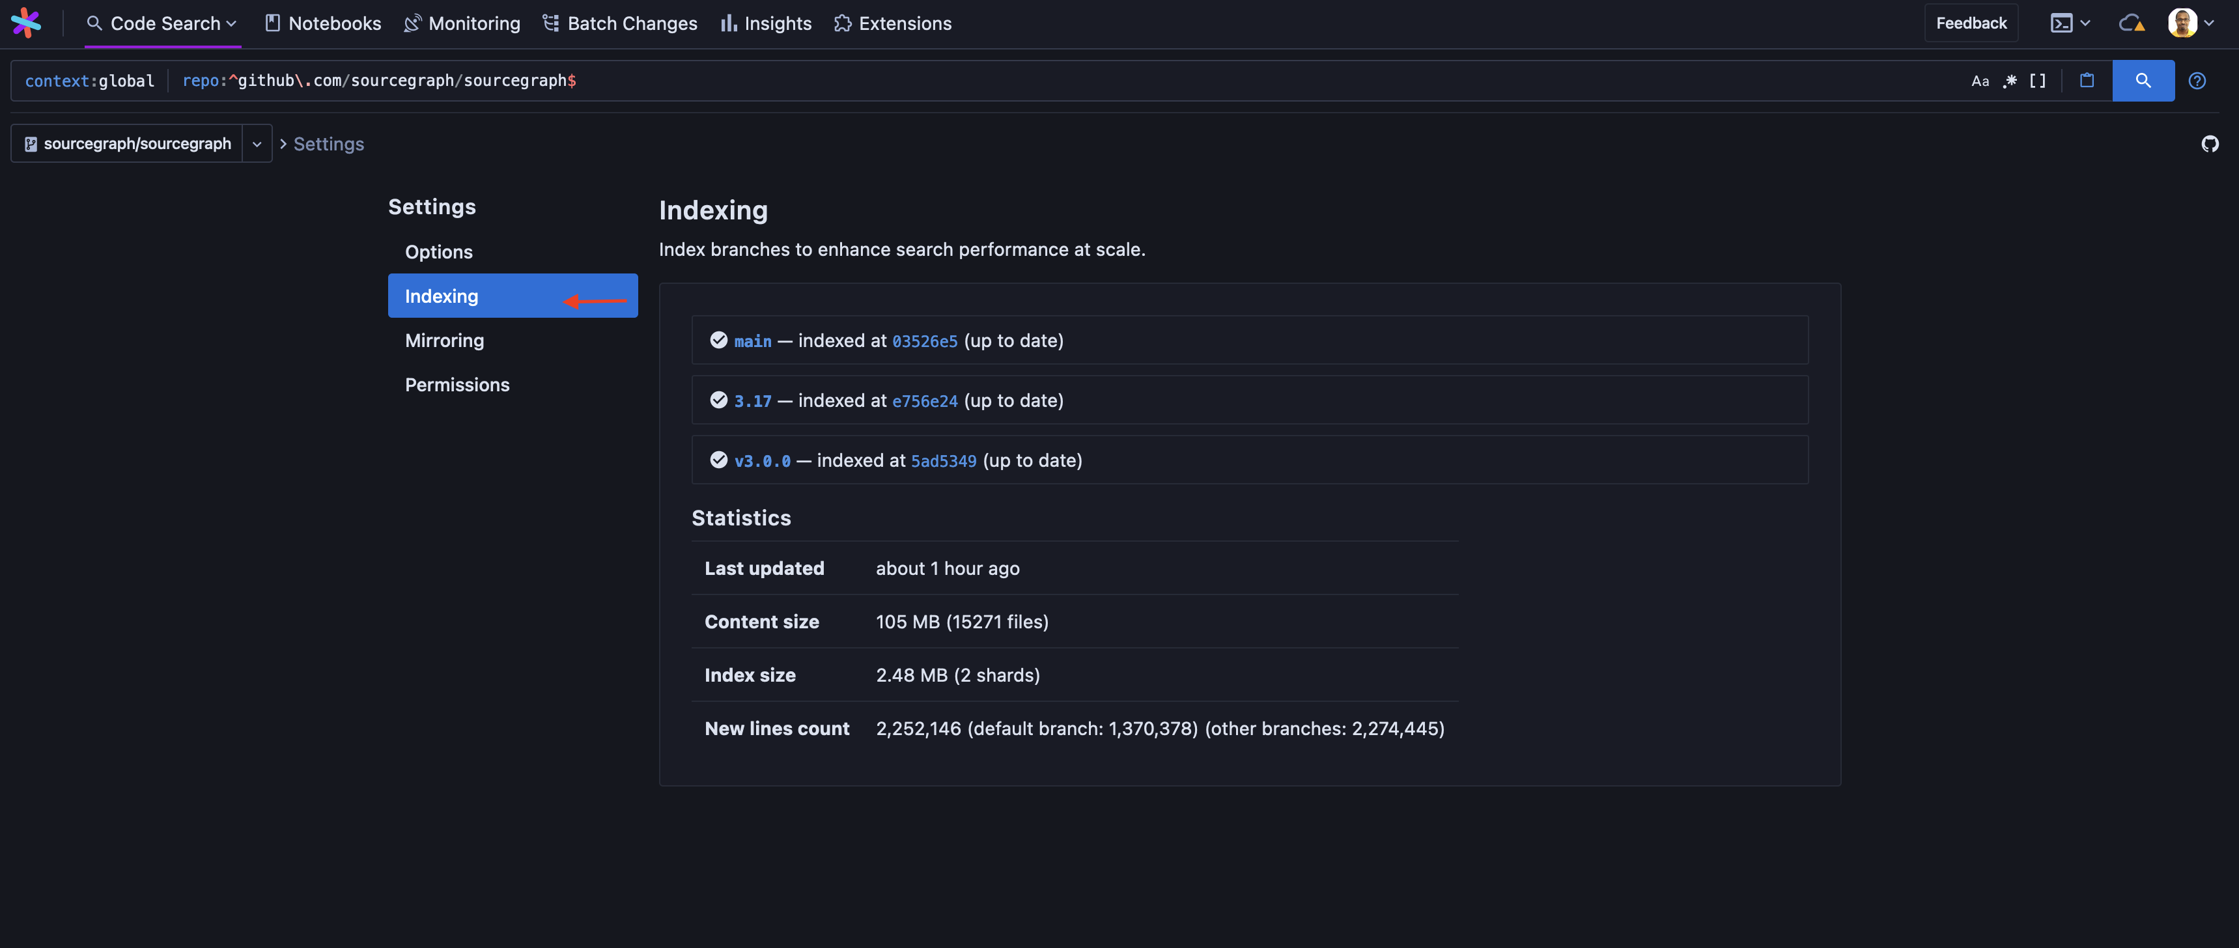Open commit e756e24 link
This screenshot has width=2239, height=948.
click(x=925, y=400)
